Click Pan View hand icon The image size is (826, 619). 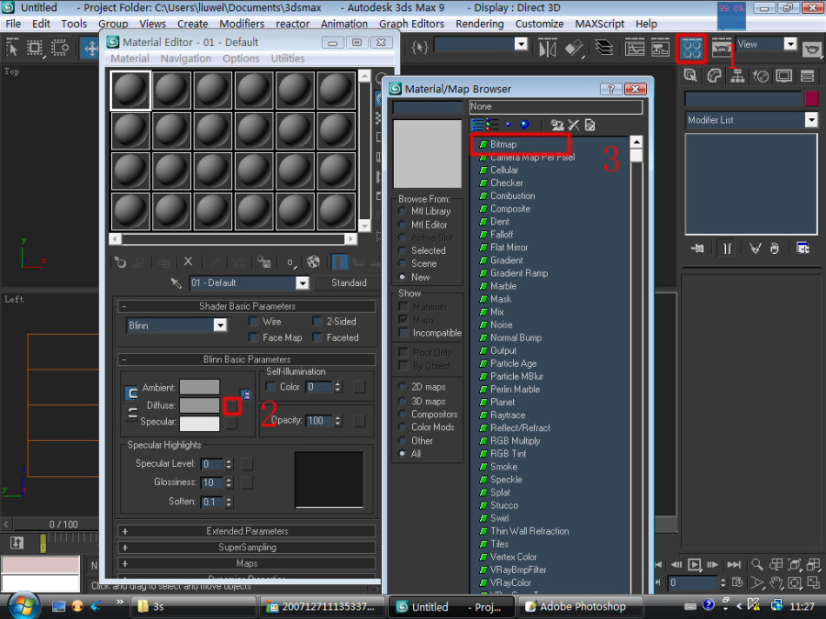pos(776,582)
